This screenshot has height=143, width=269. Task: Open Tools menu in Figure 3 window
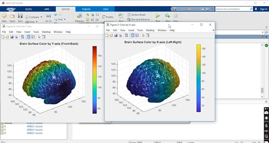tap(140, 30)
